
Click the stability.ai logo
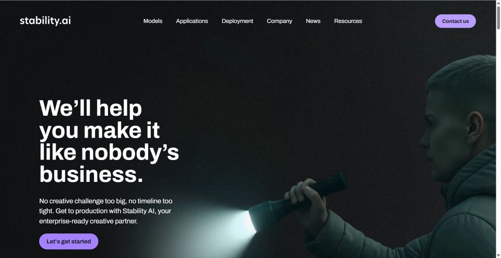tap(45, 21)
